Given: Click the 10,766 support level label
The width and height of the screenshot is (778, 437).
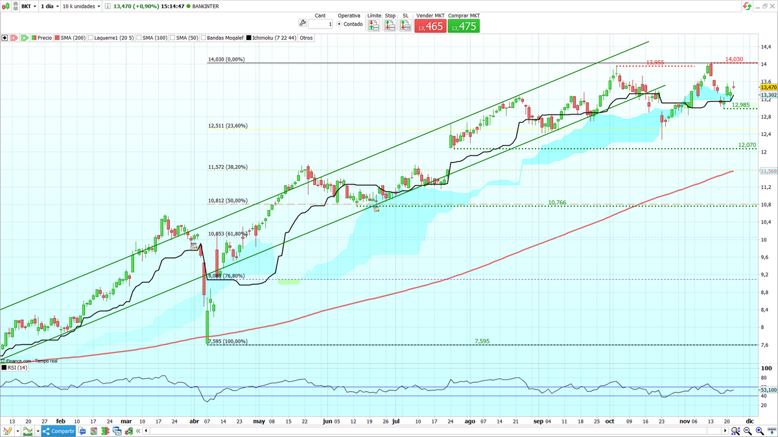Looking at the screenshot, I should (557, 203).
